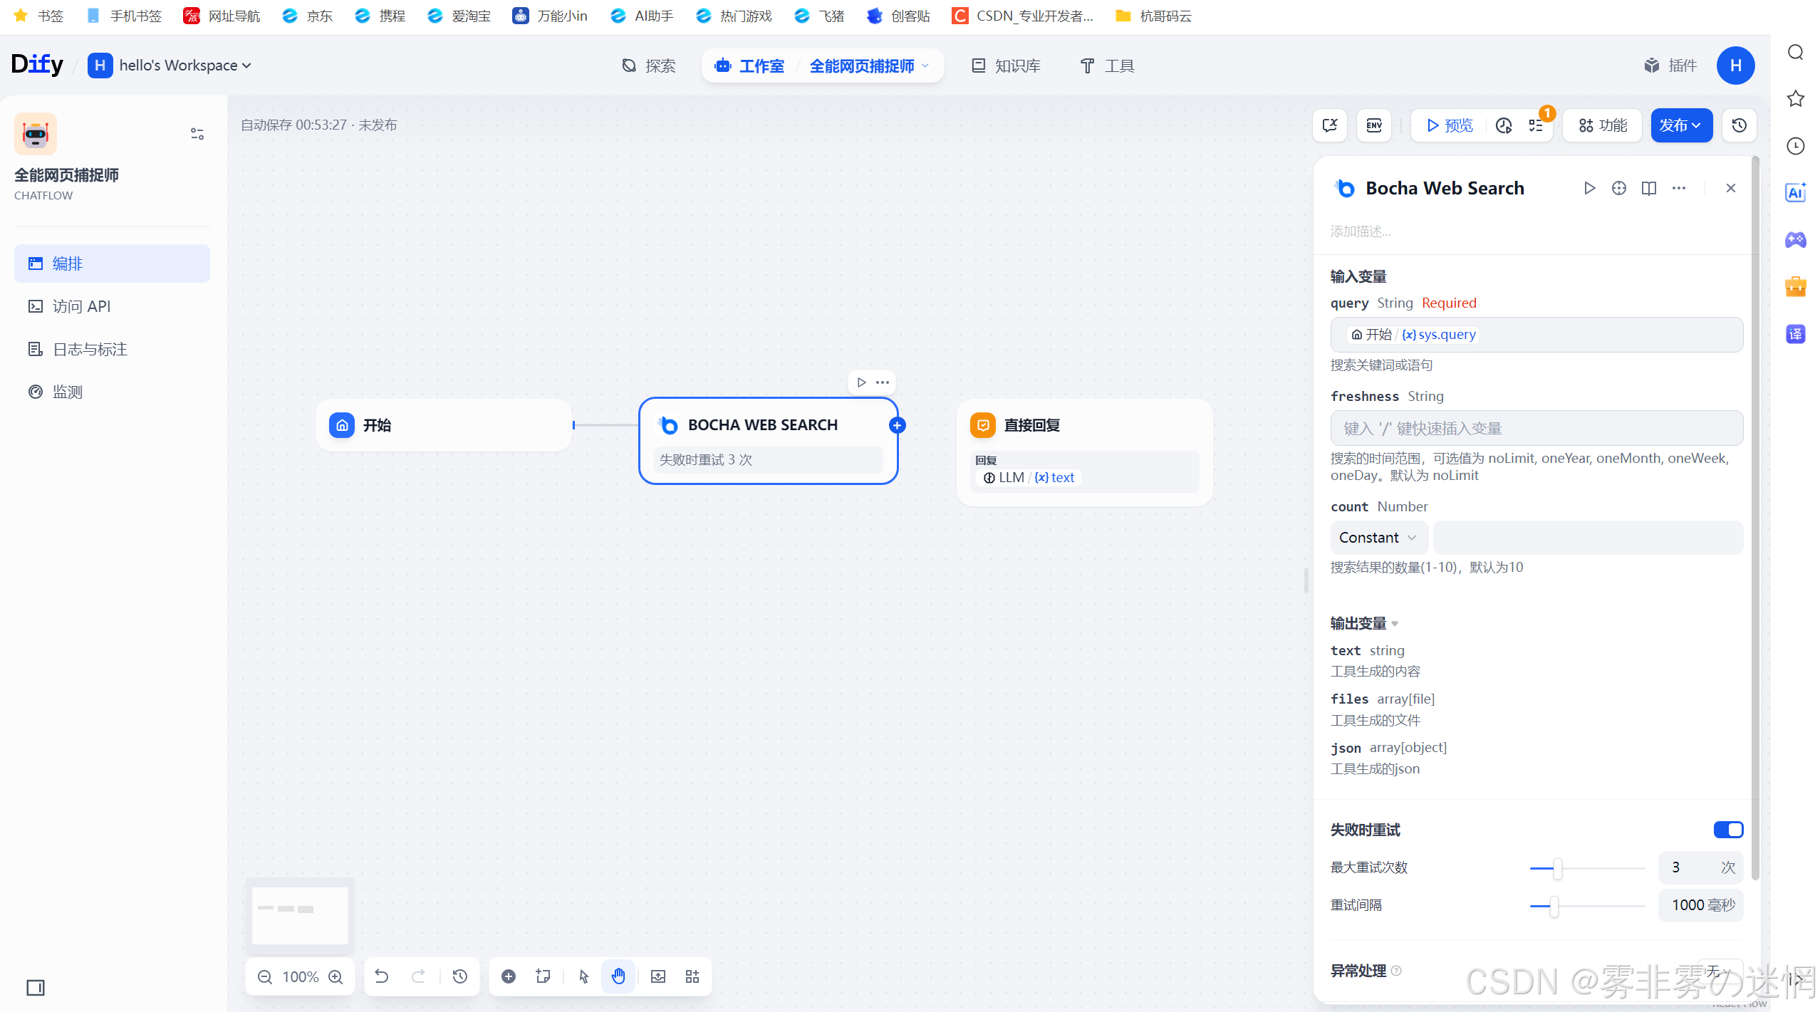Image resolution: width=1820 pixels, height=1012 pixels.
Task: Switch to pointer mode
Action: [584, 976]
